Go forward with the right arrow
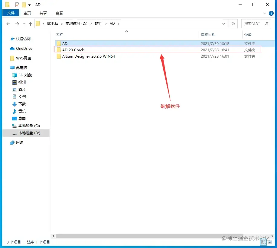The width and height of the screenshot is (277, 248). coord(17,24)
